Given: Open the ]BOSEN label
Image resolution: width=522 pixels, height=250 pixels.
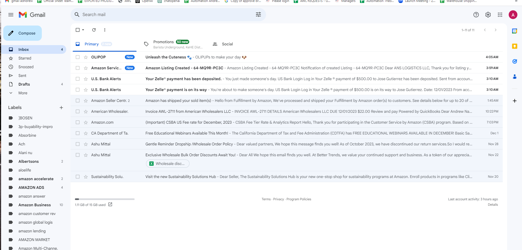Looking at the screenshot, I should pos(34,118).
